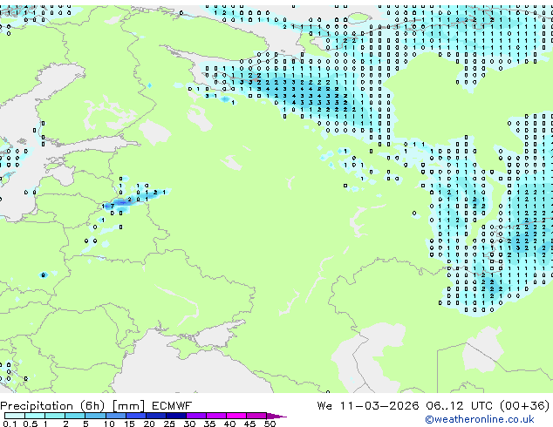553x427 pixels.
Task: Click the 25–30 mm dark blue legend segment
Action: (175, 416)
